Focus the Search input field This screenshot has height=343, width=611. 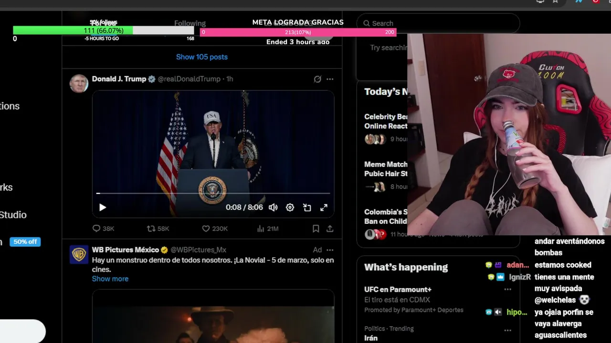coord(438,23)
